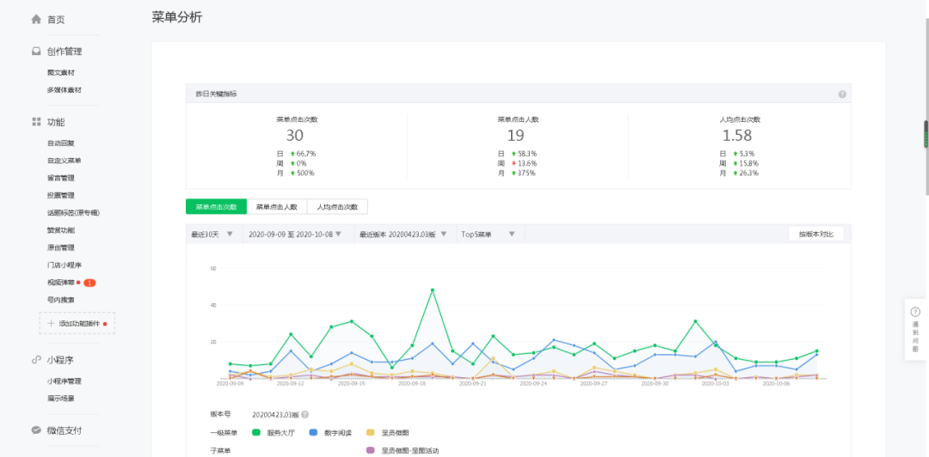Click the 功能 section heading

56,122
